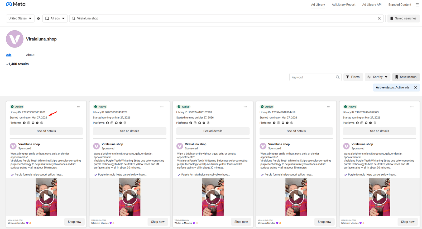Click the Keyword search magnifier icon
The width and height of the screenshot is (422, 229).
pos(338,77)
